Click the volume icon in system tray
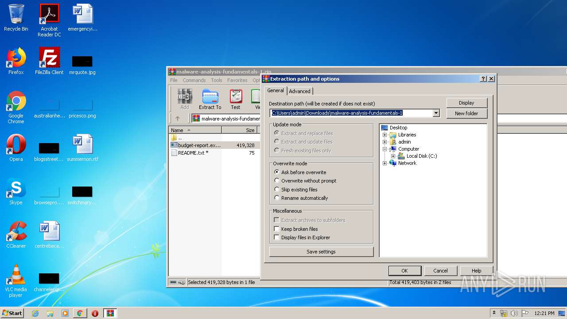 (514, 313)
